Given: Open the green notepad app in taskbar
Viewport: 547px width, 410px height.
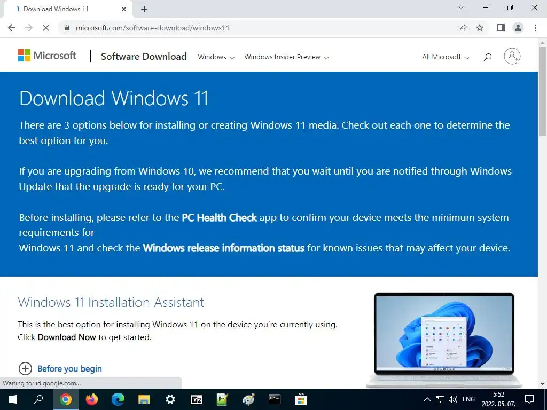Looking at the screenshot, I should click(222, 399).
